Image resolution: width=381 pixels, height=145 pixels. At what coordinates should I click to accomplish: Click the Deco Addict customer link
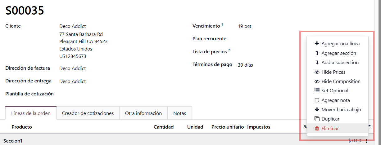(72, 26)
